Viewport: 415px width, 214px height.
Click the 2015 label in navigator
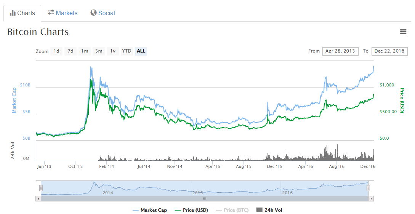pos(197,193)
